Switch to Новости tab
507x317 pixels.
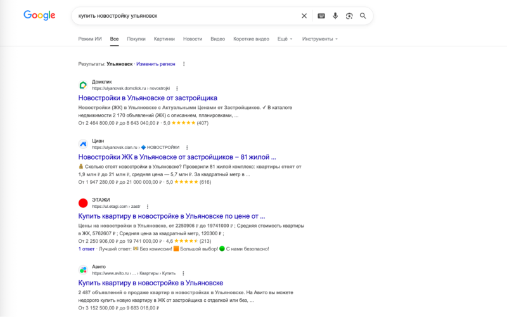click(x=193, y=39)
